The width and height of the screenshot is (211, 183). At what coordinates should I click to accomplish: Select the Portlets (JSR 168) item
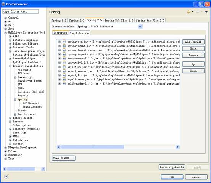click(x=31, y=92)
